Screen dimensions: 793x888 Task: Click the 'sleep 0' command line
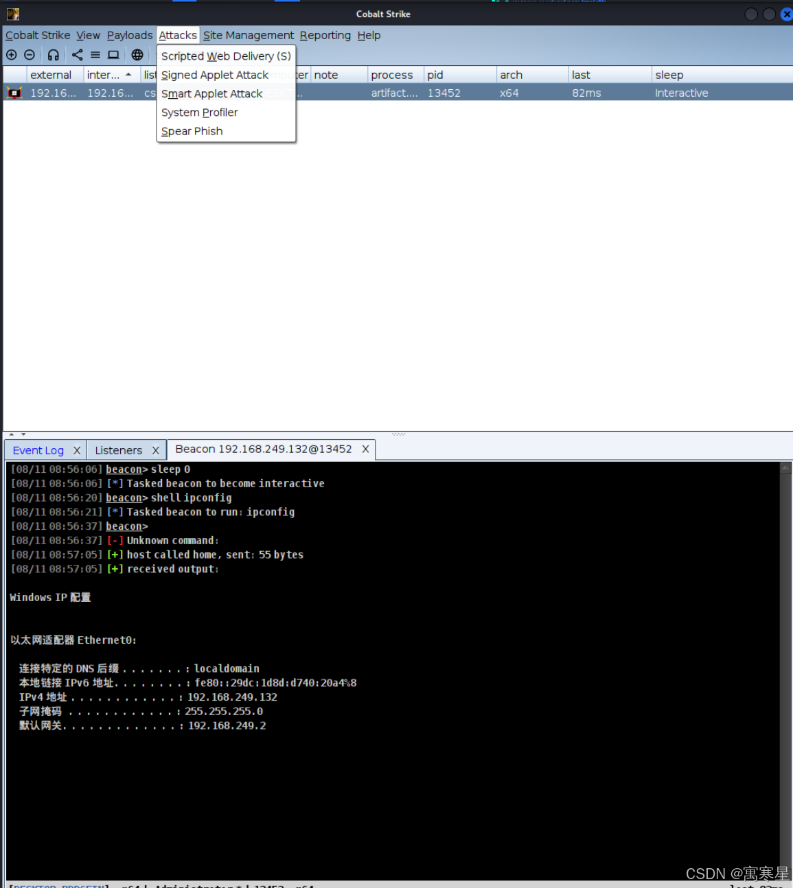tap(100, 469)
